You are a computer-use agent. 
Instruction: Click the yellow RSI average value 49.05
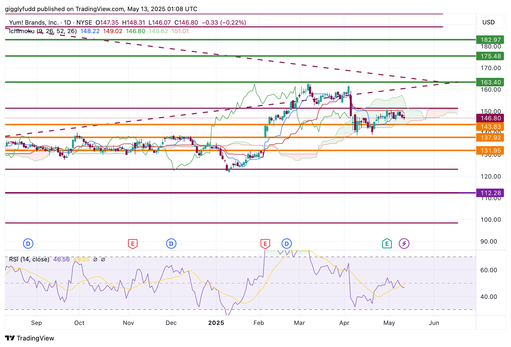coord(81,259)
